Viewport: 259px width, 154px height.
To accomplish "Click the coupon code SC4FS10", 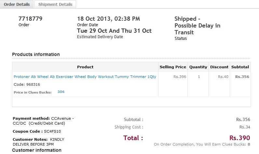I will coord(52,131).
